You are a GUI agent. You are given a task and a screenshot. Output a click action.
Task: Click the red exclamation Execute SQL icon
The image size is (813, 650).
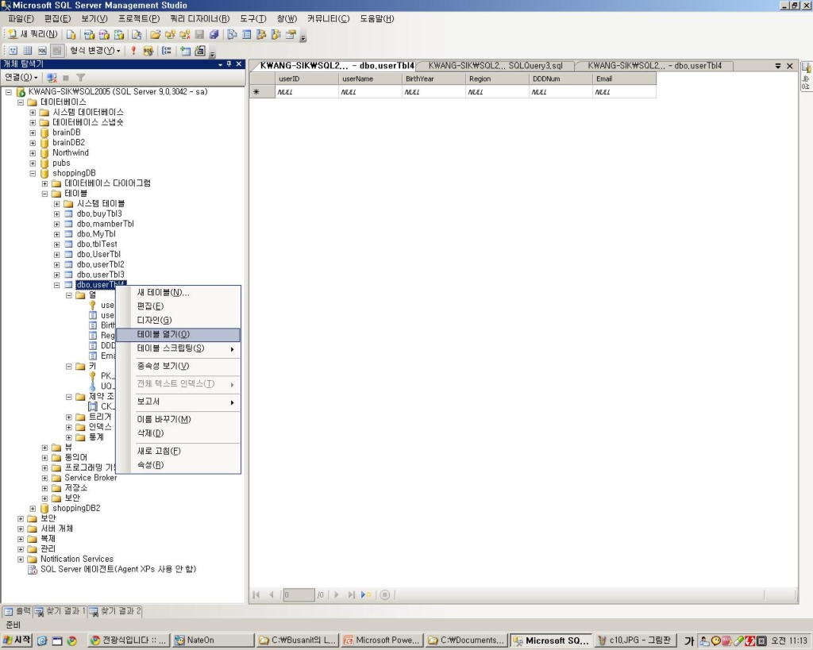[133, 50]
